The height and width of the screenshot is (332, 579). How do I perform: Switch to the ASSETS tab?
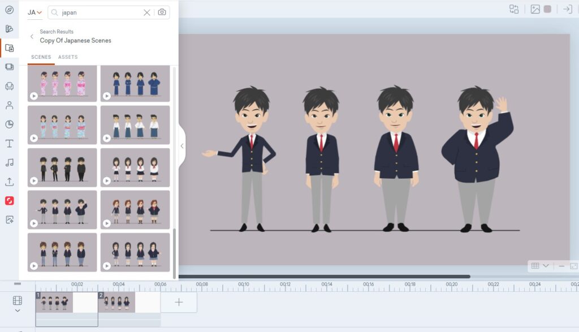pos(68,57)
